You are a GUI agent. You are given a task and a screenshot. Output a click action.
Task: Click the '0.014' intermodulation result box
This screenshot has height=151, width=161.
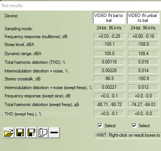coord(143,71)
